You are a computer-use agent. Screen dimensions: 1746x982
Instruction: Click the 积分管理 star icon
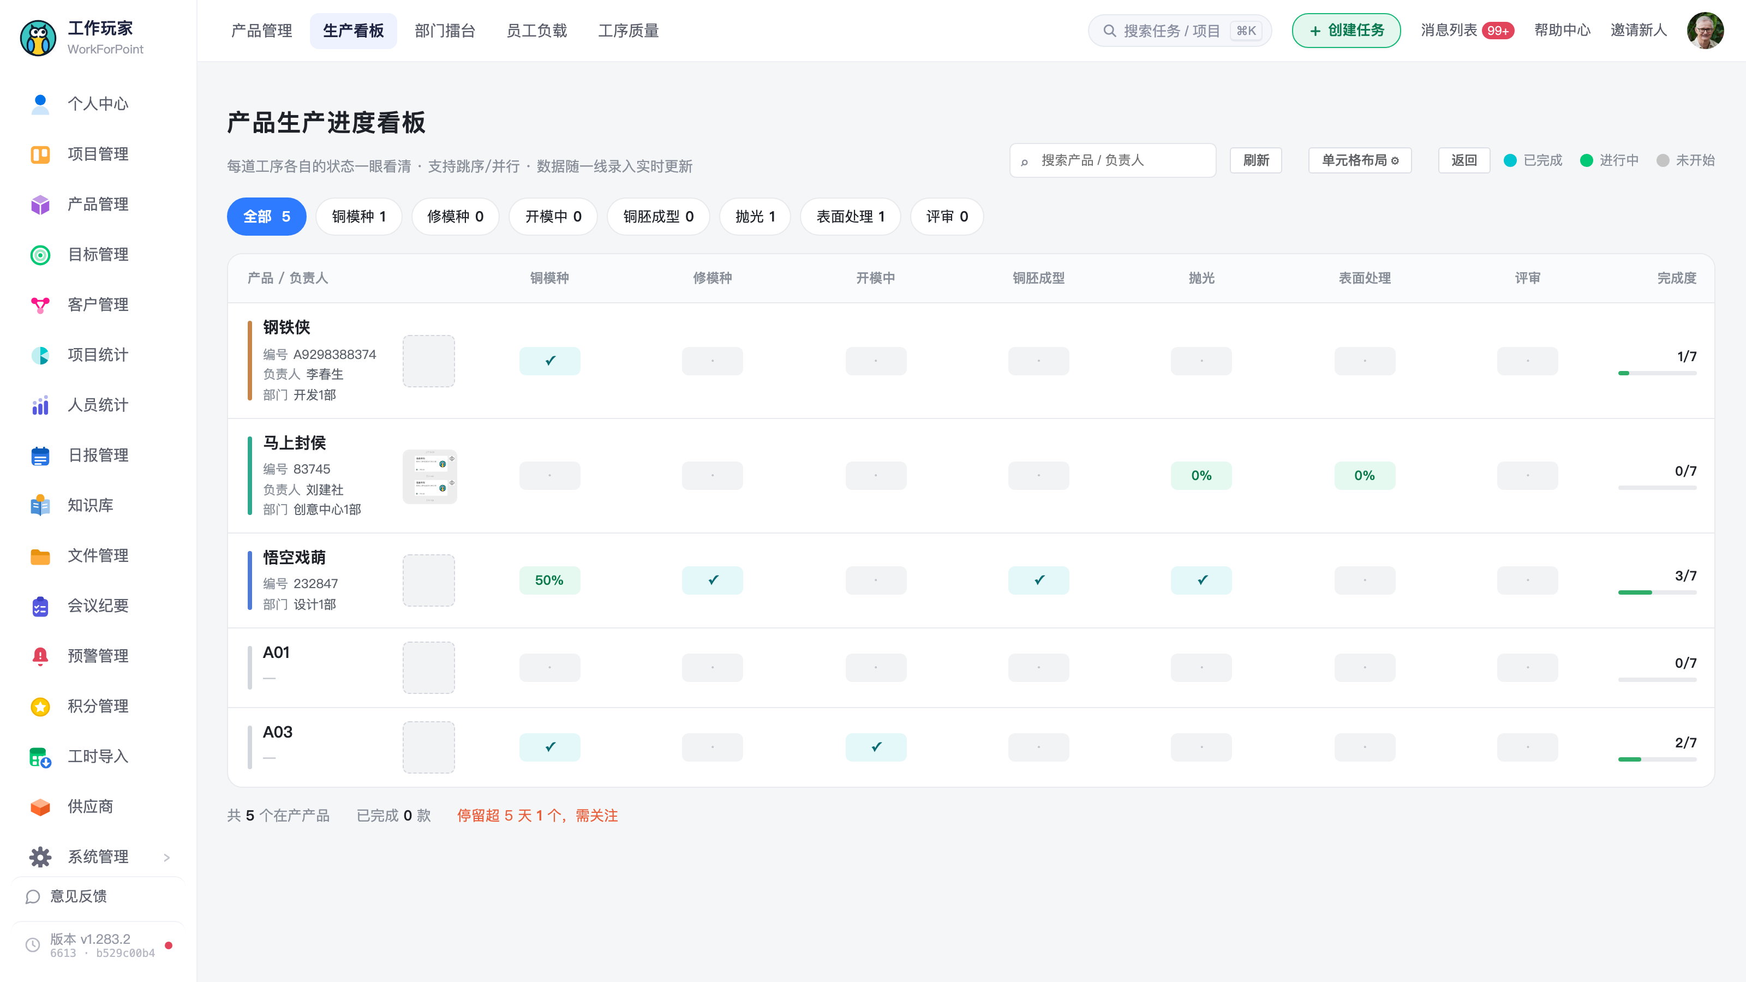(x=40, y=706)
